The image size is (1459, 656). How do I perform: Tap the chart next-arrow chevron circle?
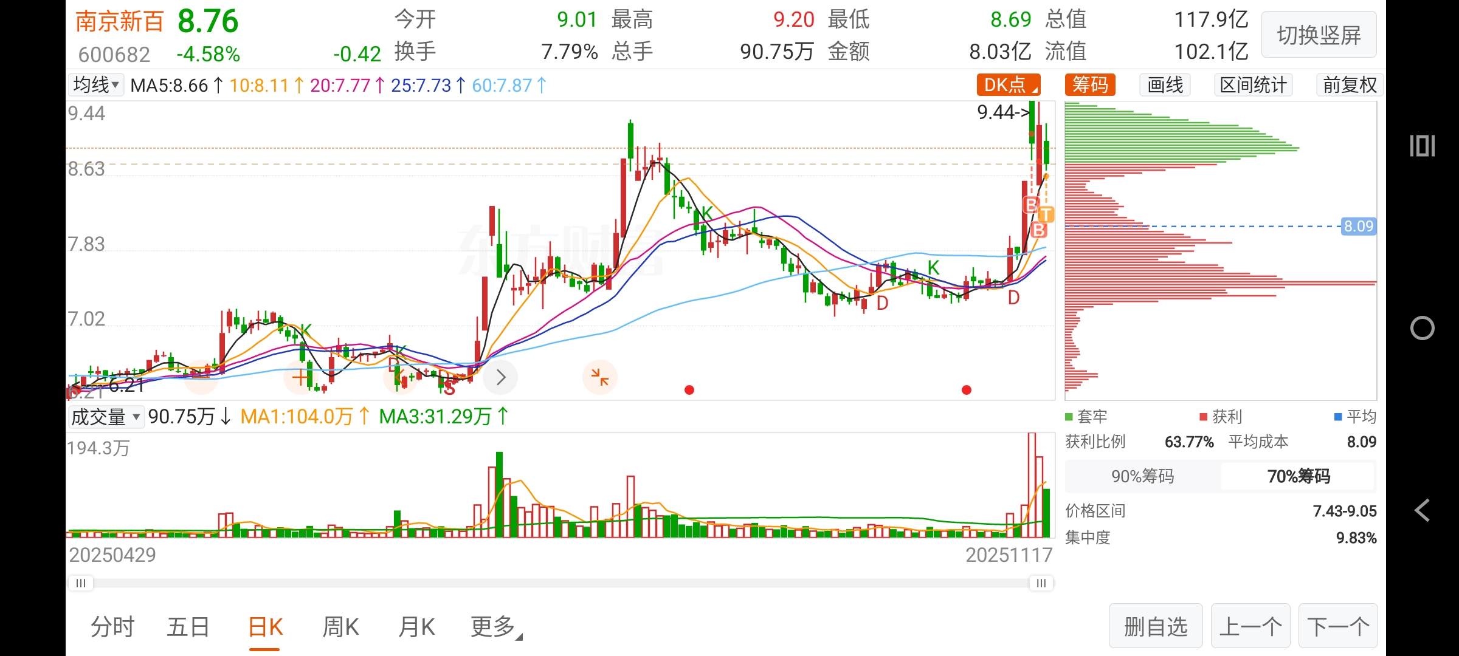tap(500, 377)
